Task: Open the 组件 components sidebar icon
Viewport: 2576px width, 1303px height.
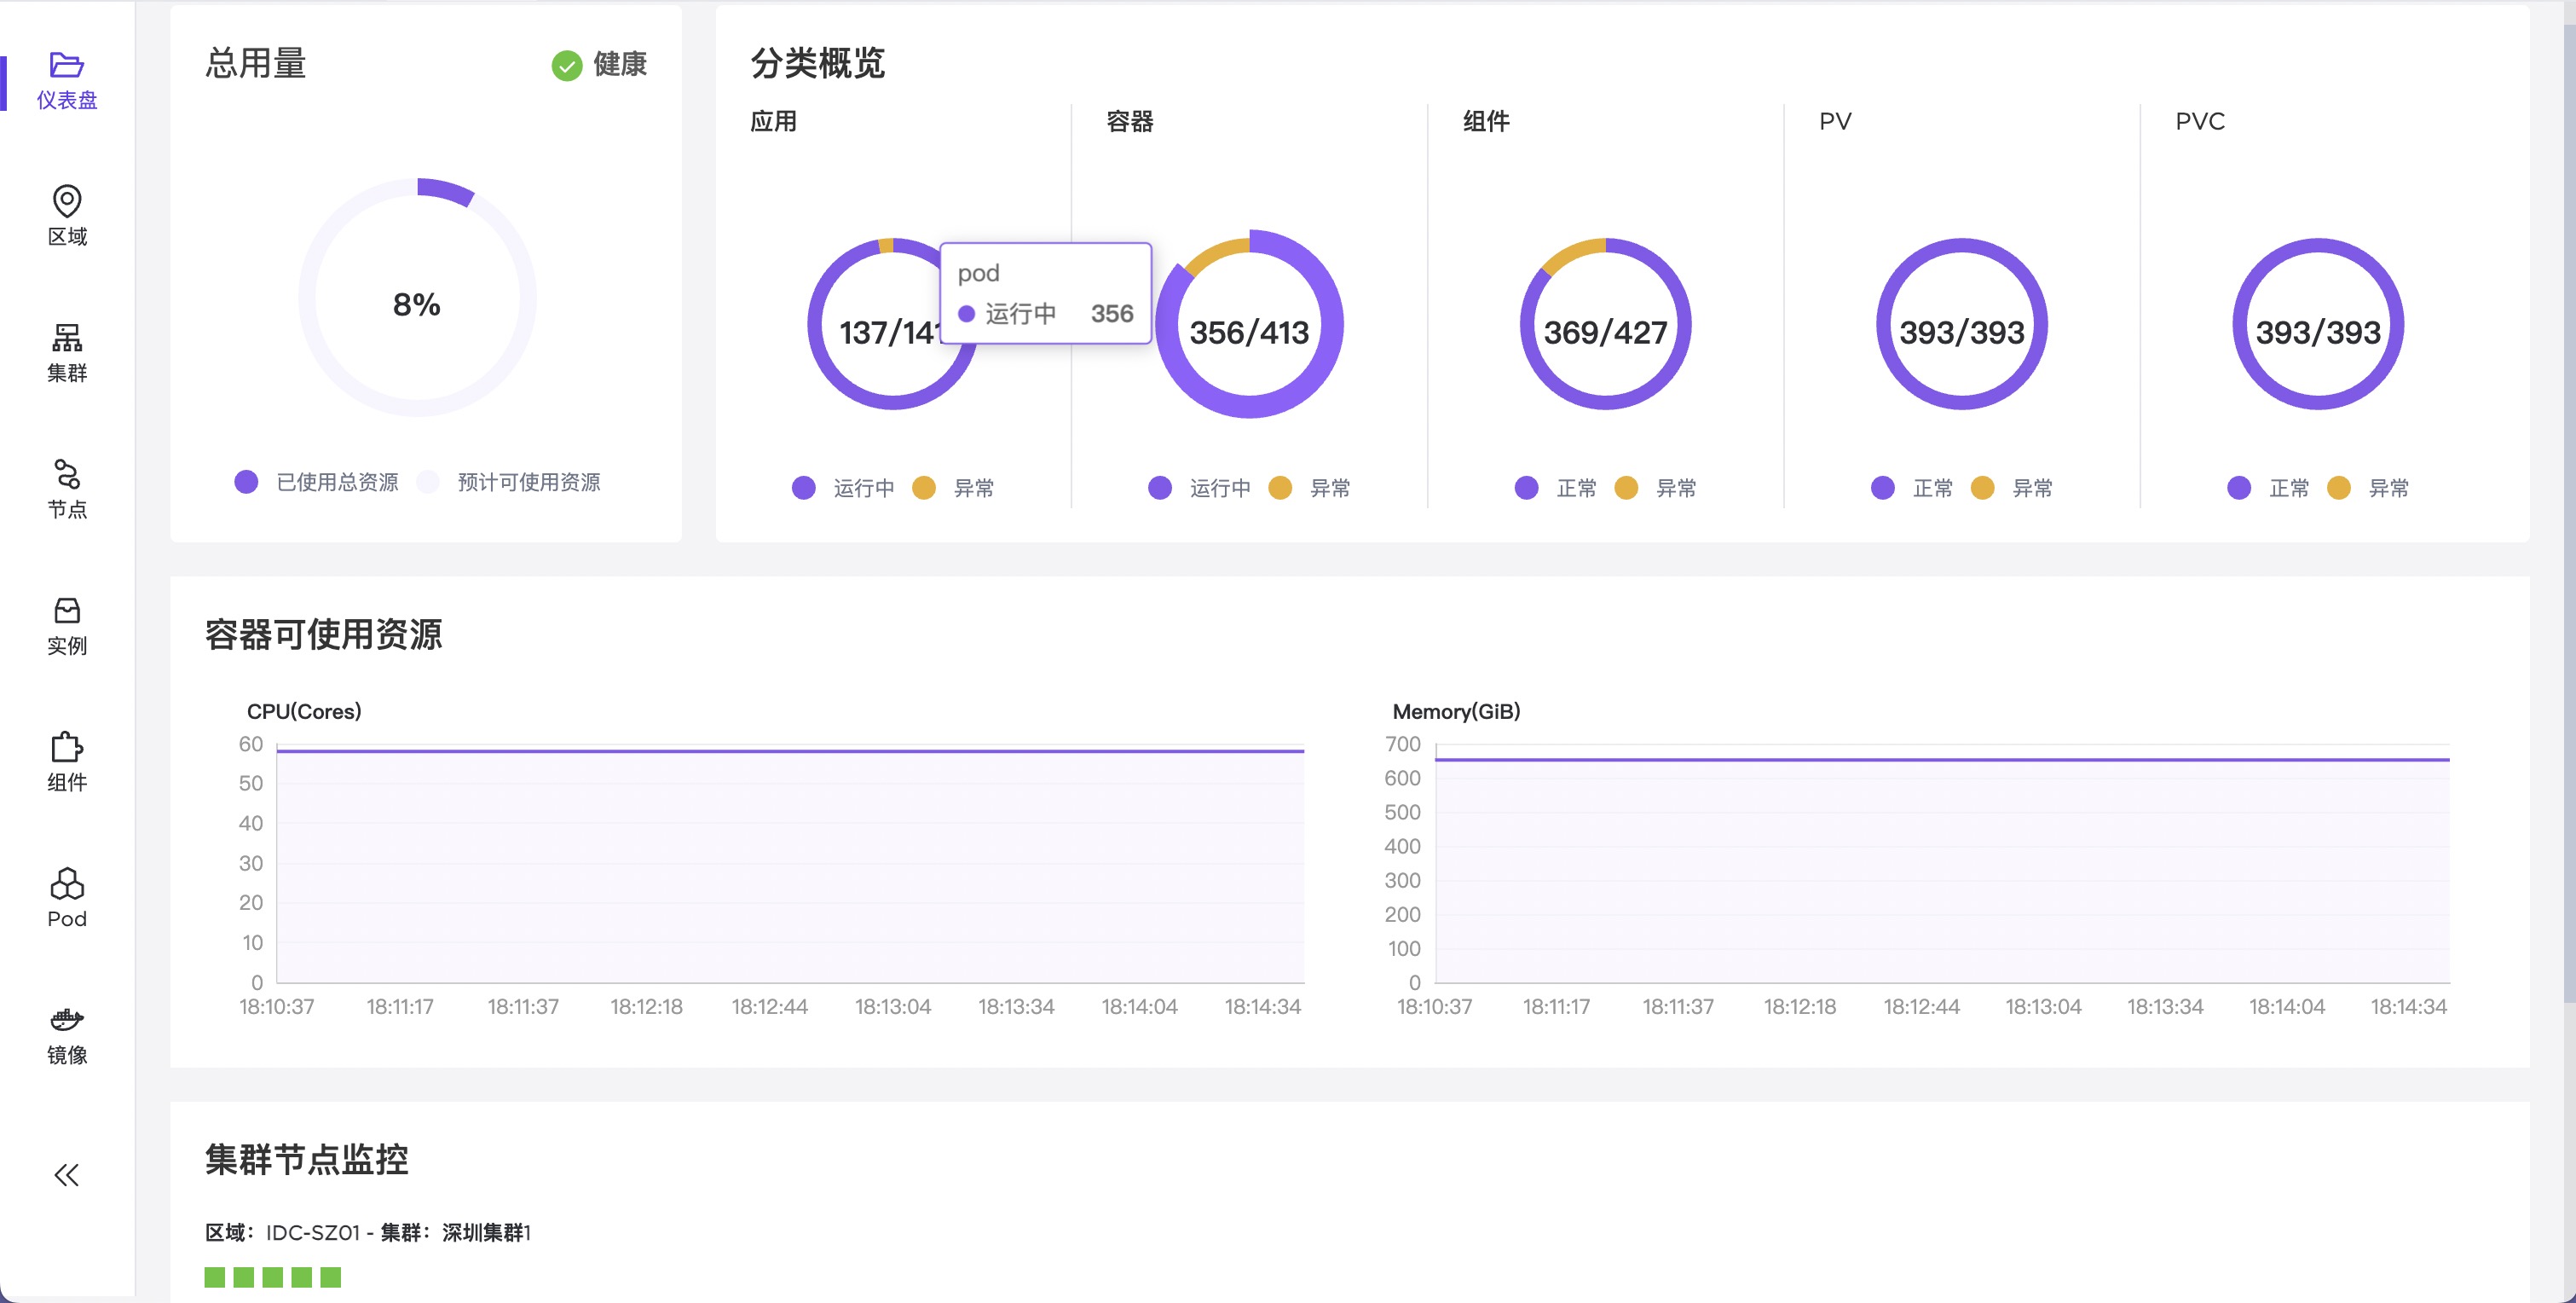Action: pyautogui.click(x=66, y=748)
